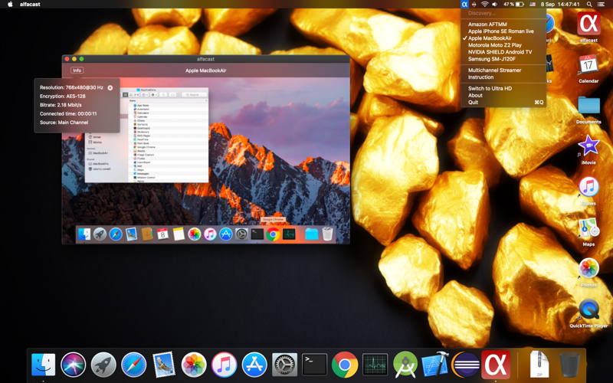Open the Wi-Fi status menu

coord(484,5)
